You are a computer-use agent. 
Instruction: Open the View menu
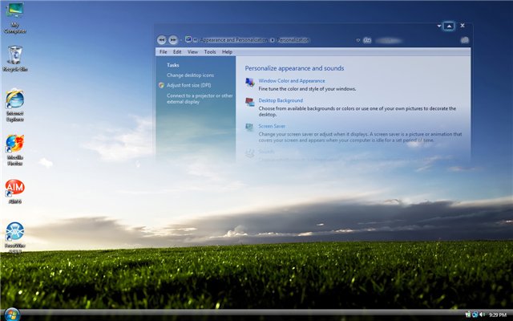pos(193,52)
